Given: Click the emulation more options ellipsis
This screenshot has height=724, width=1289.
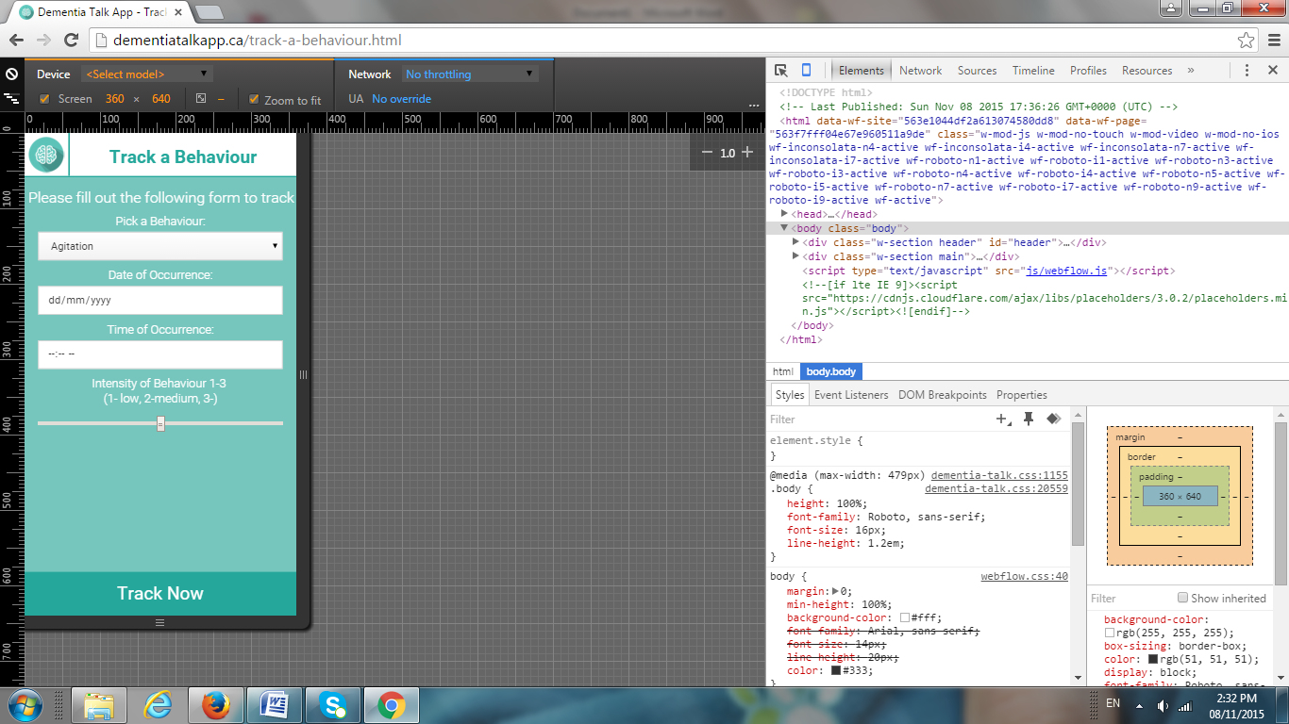Looking at the screenshot, I should point(754,105).
